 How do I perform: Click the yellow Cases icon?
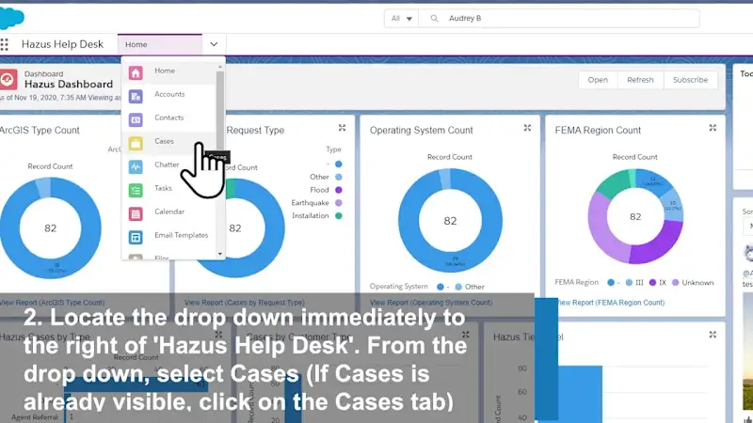(x=136, y=144)
